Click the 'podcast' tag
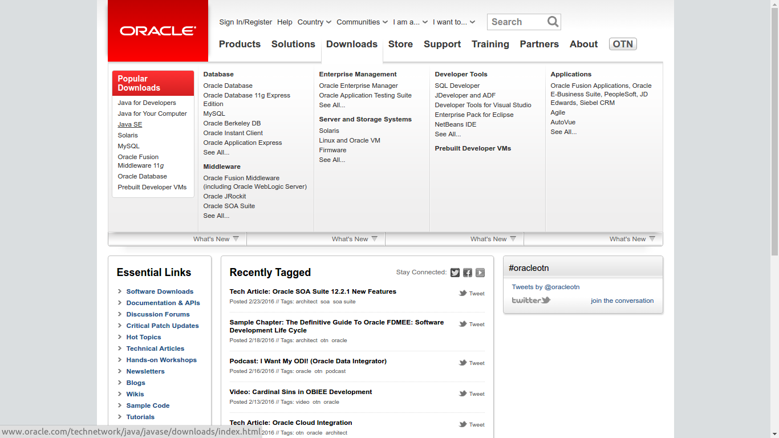Viewport: 779px width, 438px height. point(335,371)
